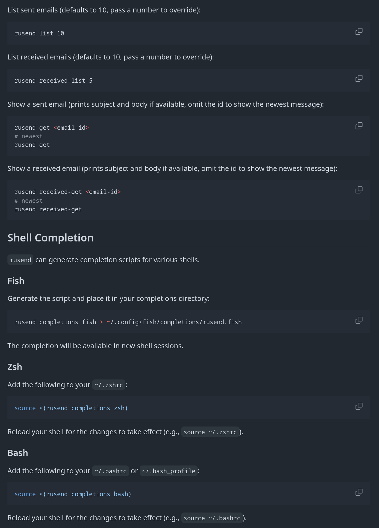
Task: Click the Fish section heading
Action: click(16, 281)
